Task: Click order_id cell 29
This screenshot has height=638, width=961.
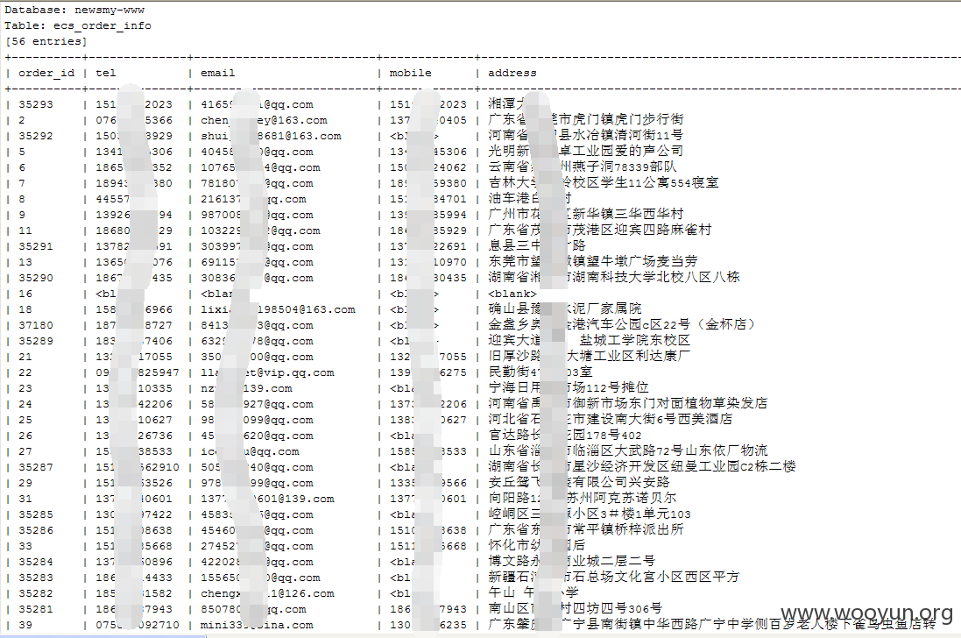Action: pos(25,483)
